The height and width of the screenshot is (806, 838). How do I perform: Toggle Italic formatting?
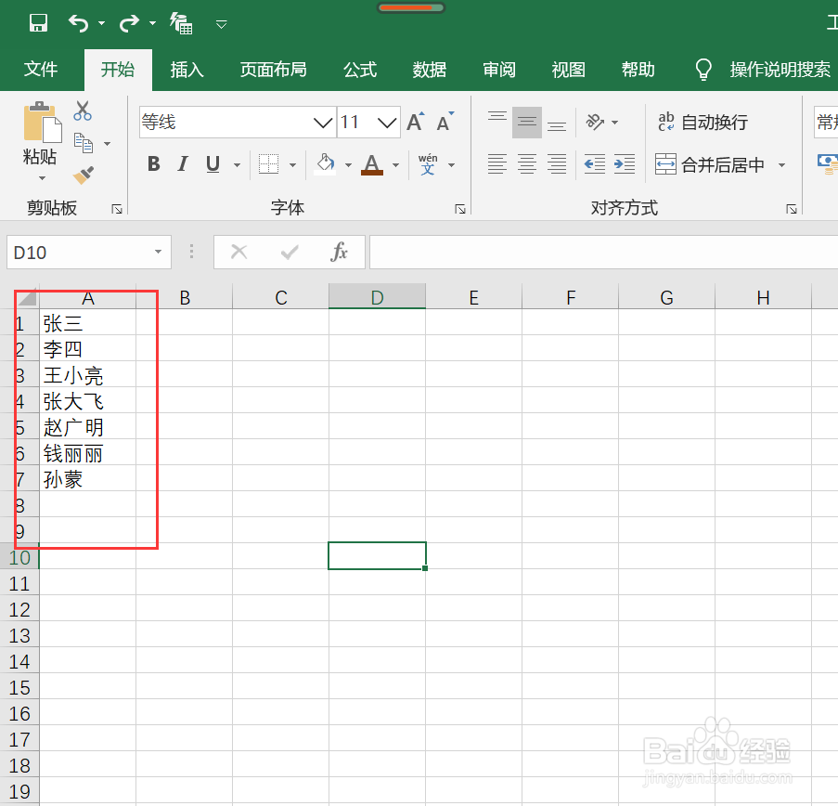point(183,163)
